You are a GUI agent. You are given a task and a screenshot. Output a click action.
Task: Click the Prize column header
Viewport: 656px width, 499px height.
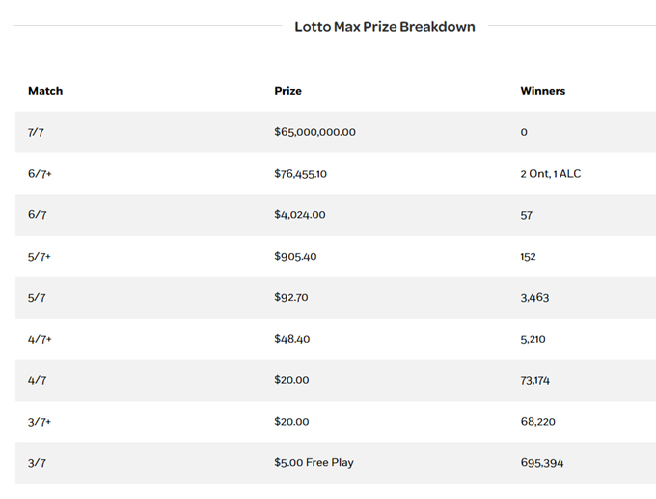287,91
